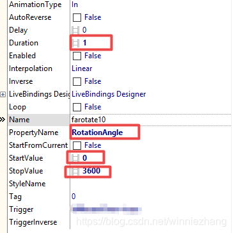Select the Enabled property label

click(x=22, y=56)
